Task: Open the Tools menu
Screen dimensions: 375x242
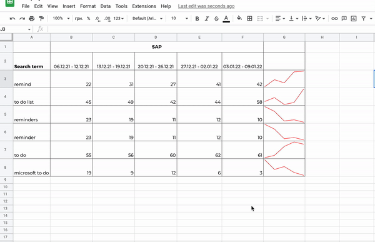Action: [x=121, y=6]
